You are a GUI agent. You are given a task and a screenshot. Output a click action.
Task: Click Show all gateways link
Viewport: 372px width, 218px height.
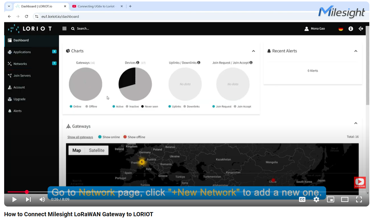(x=80, y=137)
